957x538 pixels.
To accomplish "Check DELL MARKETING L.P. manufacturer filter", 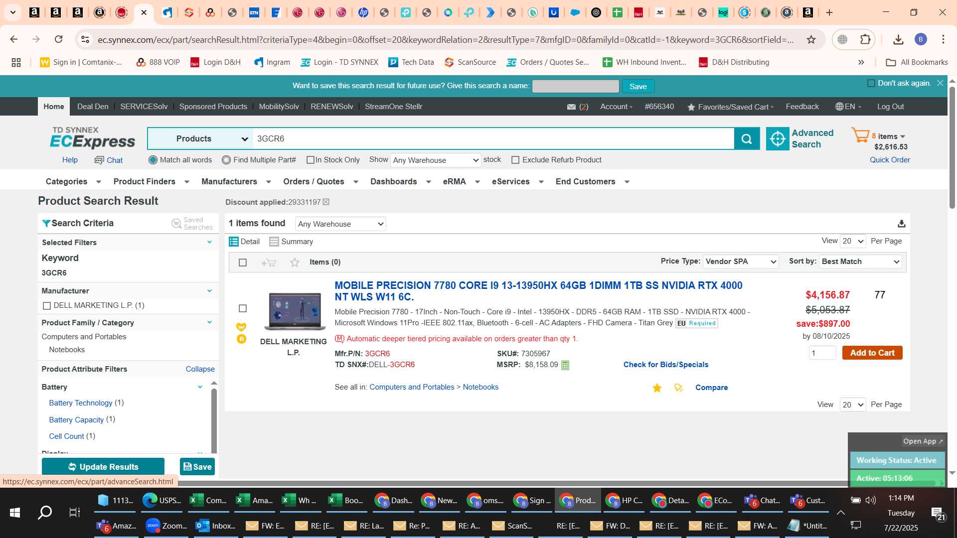I will click(x=47, y=305).
